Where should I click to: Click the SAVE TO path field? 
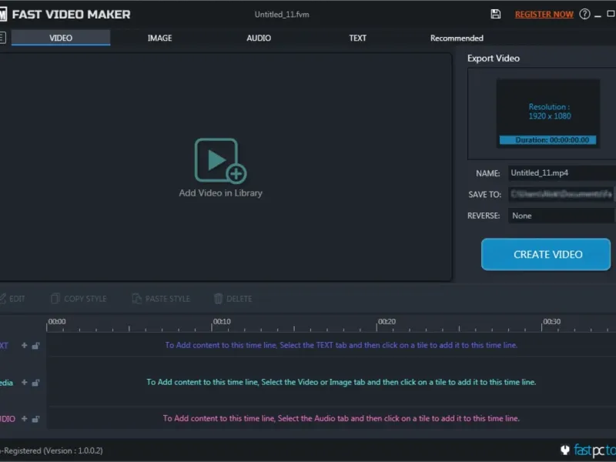(562, 194)
